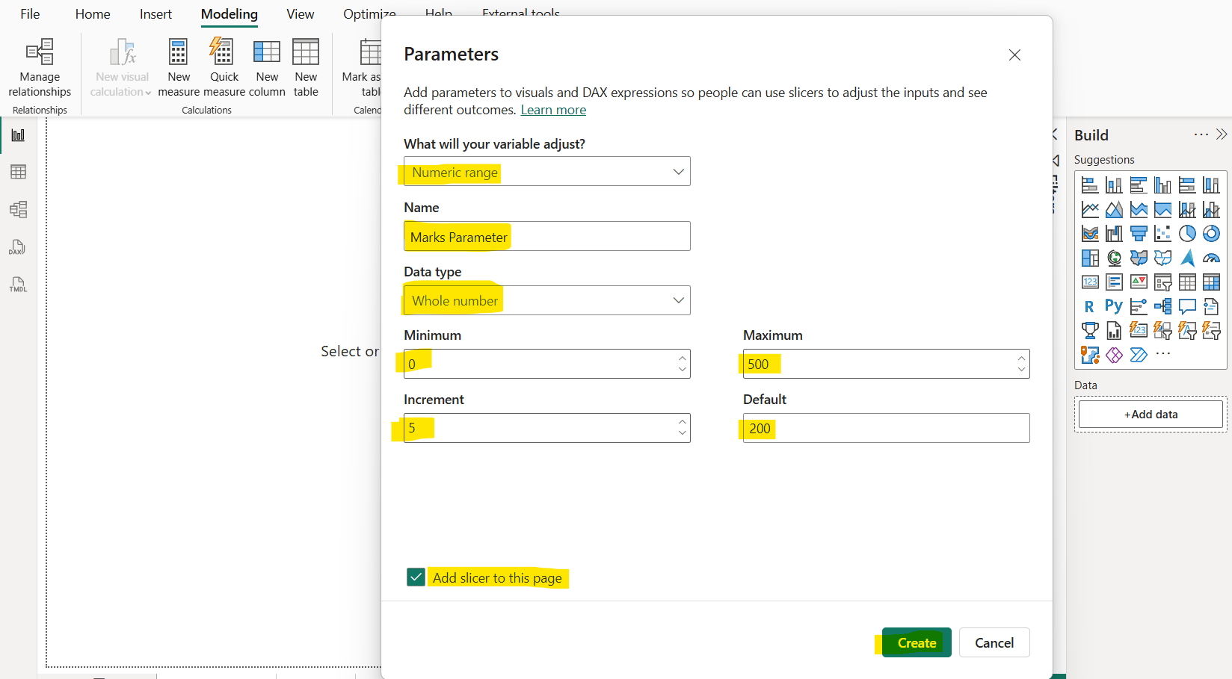This screenshot has height=679, width=1232.
Task: Select the Power Automate visual
Action: [x=1138, y=355]
